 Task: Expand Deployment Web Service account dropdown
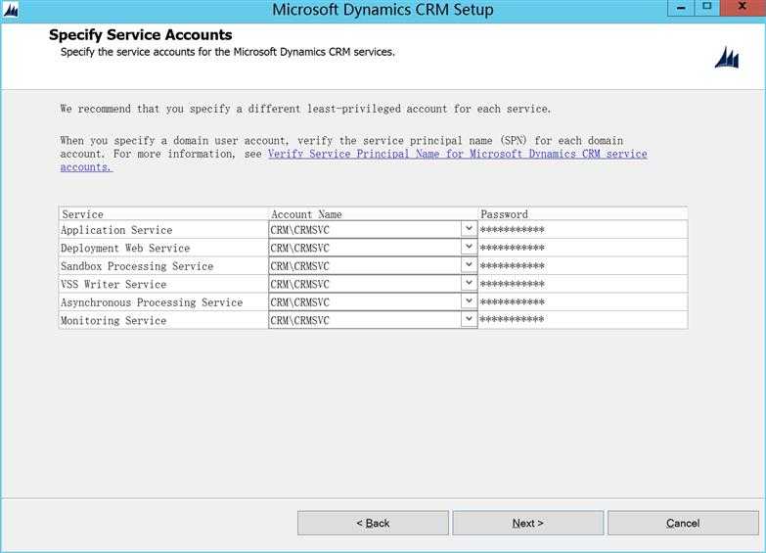point(469,247)
